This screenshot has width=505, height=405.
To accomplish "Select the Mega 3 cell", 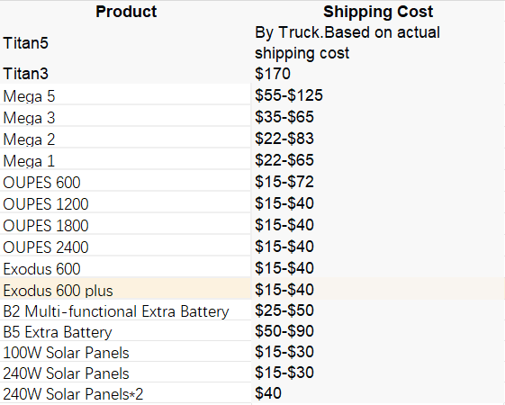I will point(126,117).
